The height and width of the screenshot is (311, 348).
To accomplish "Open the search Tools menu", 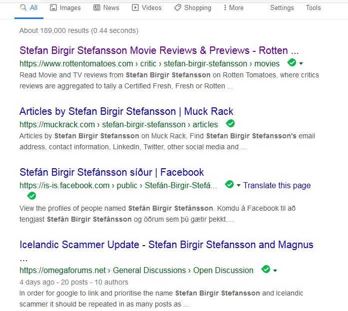I will 313,7.
